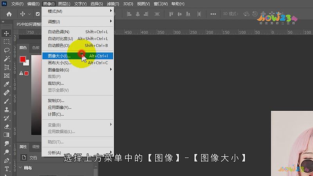Select the Eyedropper tool
The image size is (313, 176).
point(6,84)
